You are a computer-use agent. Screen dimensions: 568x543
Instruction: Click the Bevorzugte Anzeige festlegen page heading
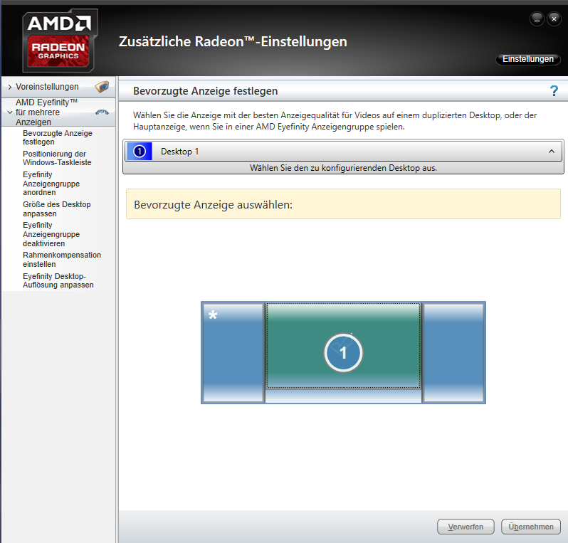pos(206,91)
